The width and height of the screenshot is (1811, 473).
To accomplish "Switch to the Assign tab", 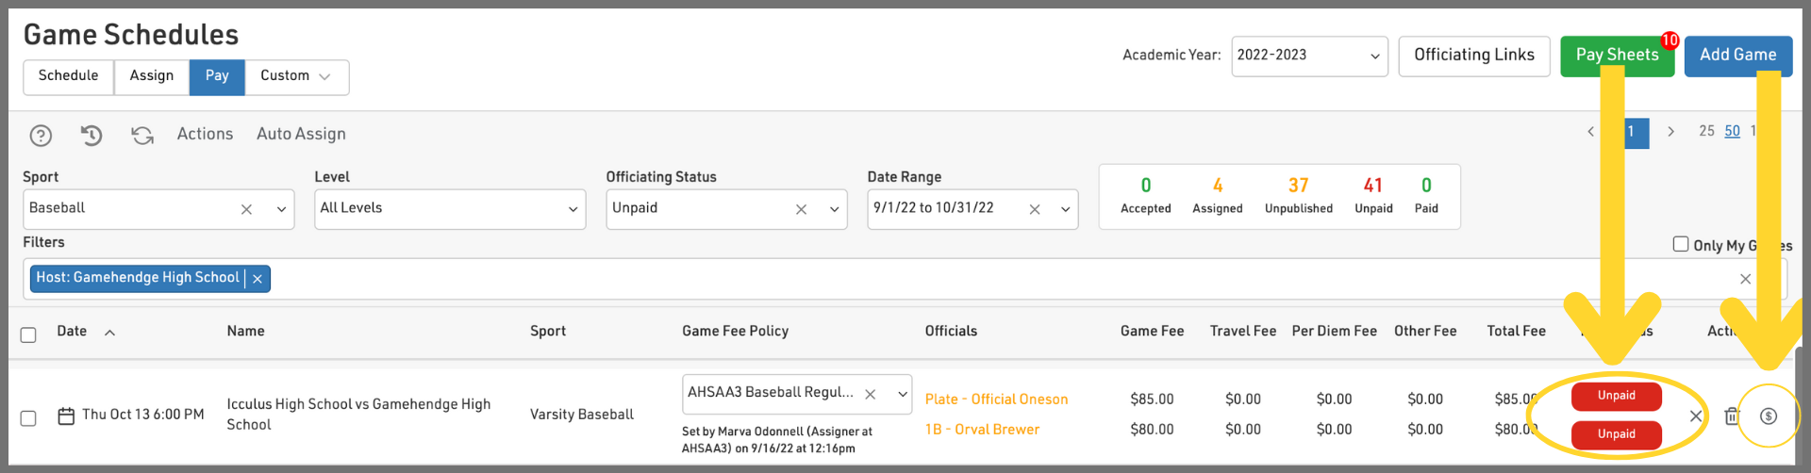I will click(151, 76).
